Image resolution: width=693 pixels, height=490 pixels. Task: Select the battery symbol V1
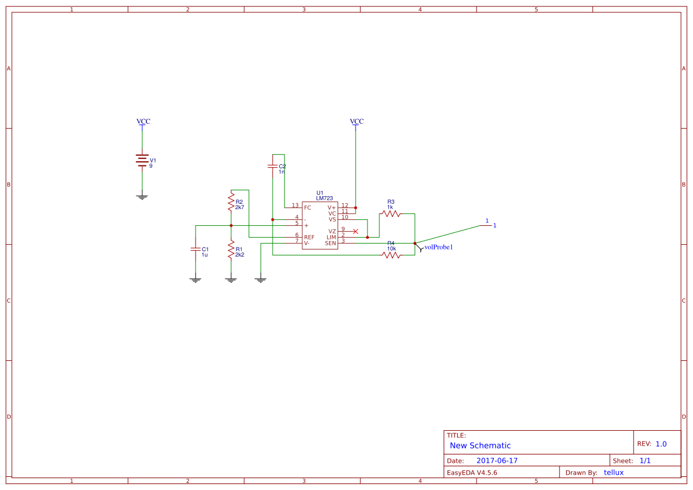coord(142,160)
